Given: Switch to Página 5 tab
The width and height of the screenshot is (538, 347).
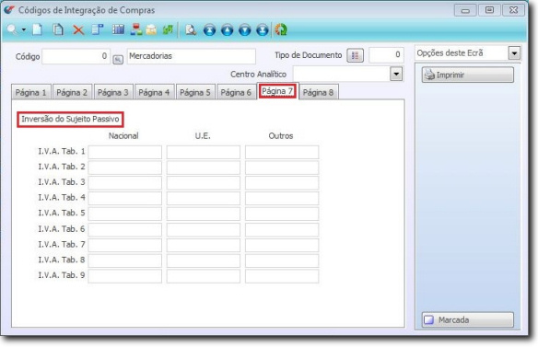Looking at the screenshot, I should 195,93.
